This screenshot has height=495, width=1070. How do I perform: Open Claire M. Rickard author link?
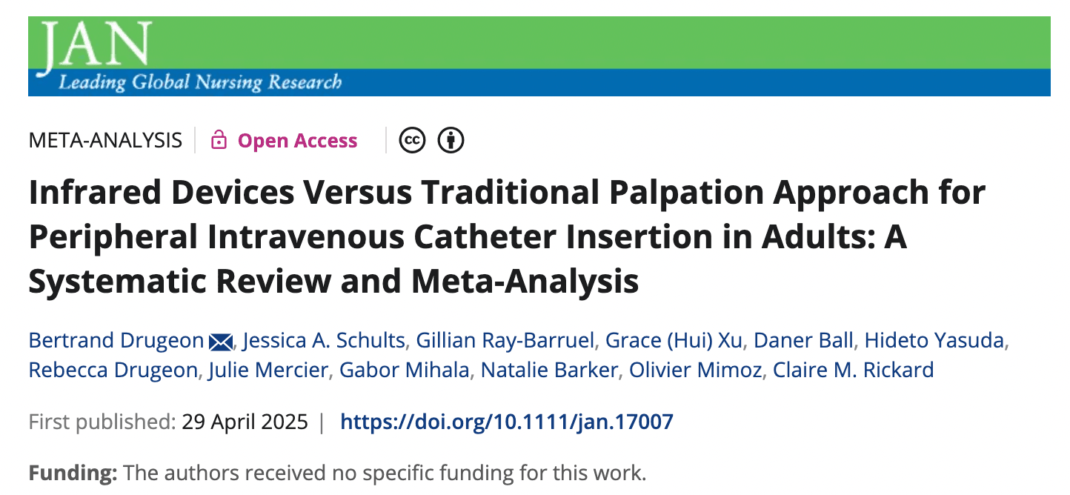click(x=853, y=370)
